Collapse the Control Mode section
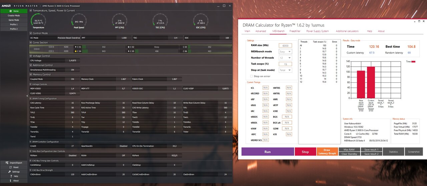 coord(31,33)
